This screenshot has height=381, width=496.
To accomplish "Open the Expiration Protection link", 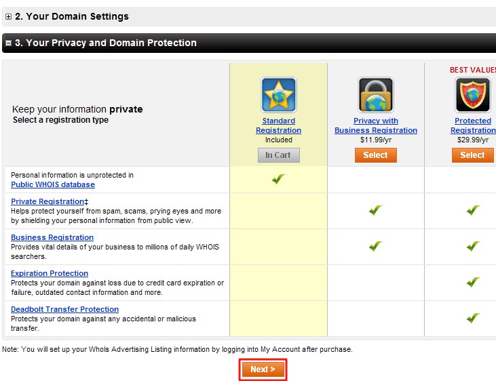I will click(x=50, y=273).
